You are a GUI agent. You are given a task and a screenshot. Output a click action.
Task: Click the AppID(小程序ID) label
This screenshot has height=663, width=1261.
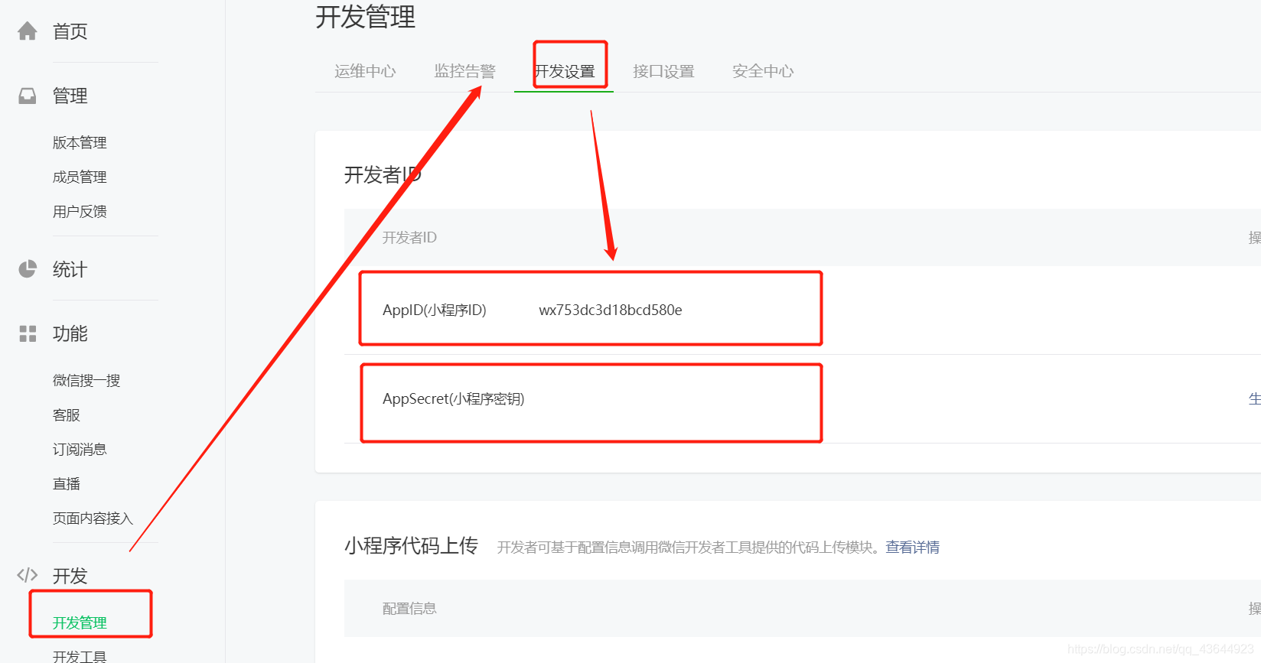435,310
